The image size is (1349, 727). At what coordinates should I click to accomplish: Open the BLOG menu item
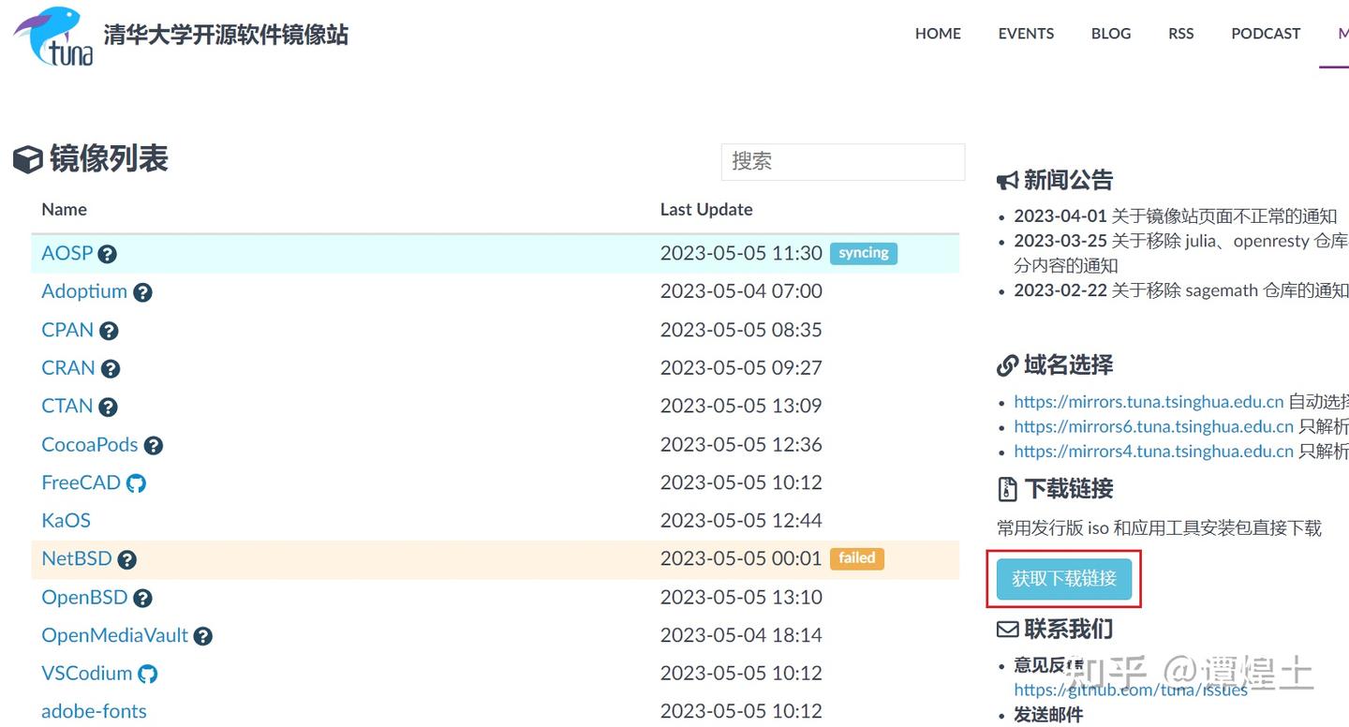click(1111, 34)
